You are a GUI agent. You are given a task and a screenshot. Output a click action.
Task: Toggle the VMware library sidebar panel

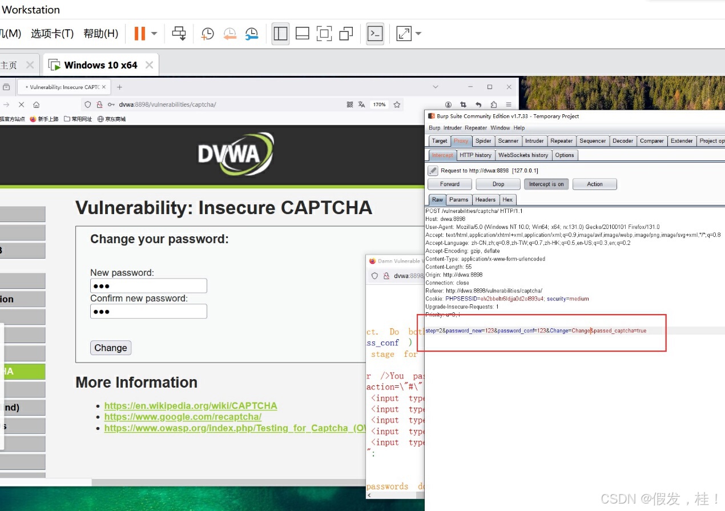280,33
